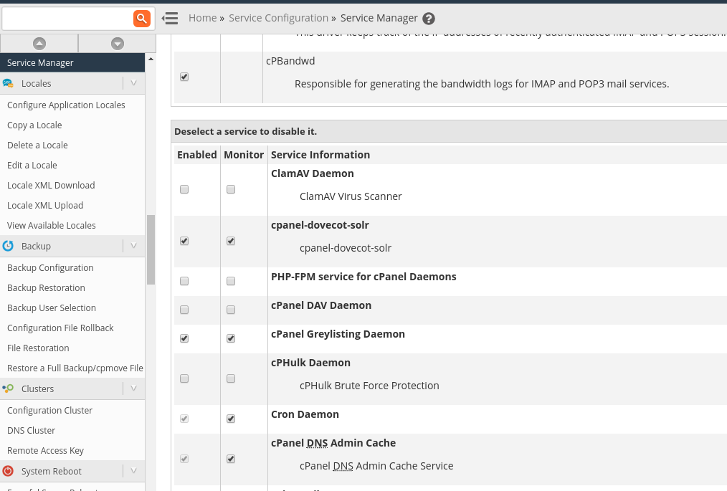The image size is (727, 491).
Task: Click the Clusters section icon
Action: (x=8, y=388)
